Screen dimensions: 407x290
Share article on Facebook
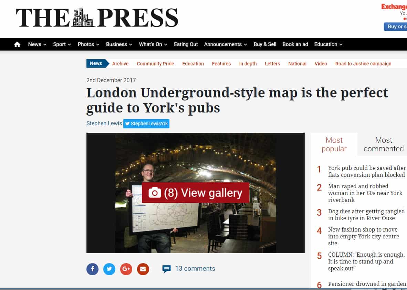92,269
